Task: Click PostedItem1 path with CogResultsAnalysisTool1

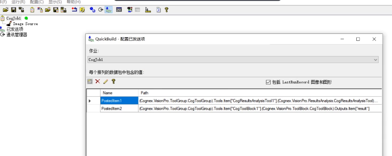Action: click(260, 101)
